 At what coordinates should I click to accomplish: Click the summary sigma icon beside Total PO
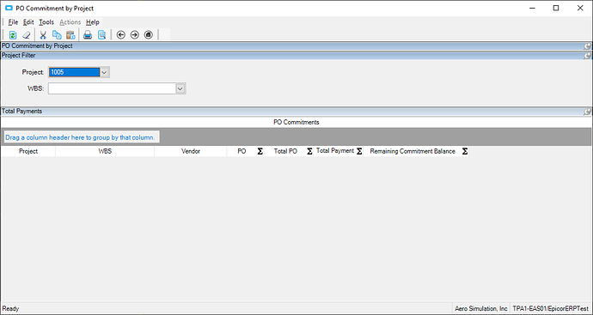pos(309,151)
